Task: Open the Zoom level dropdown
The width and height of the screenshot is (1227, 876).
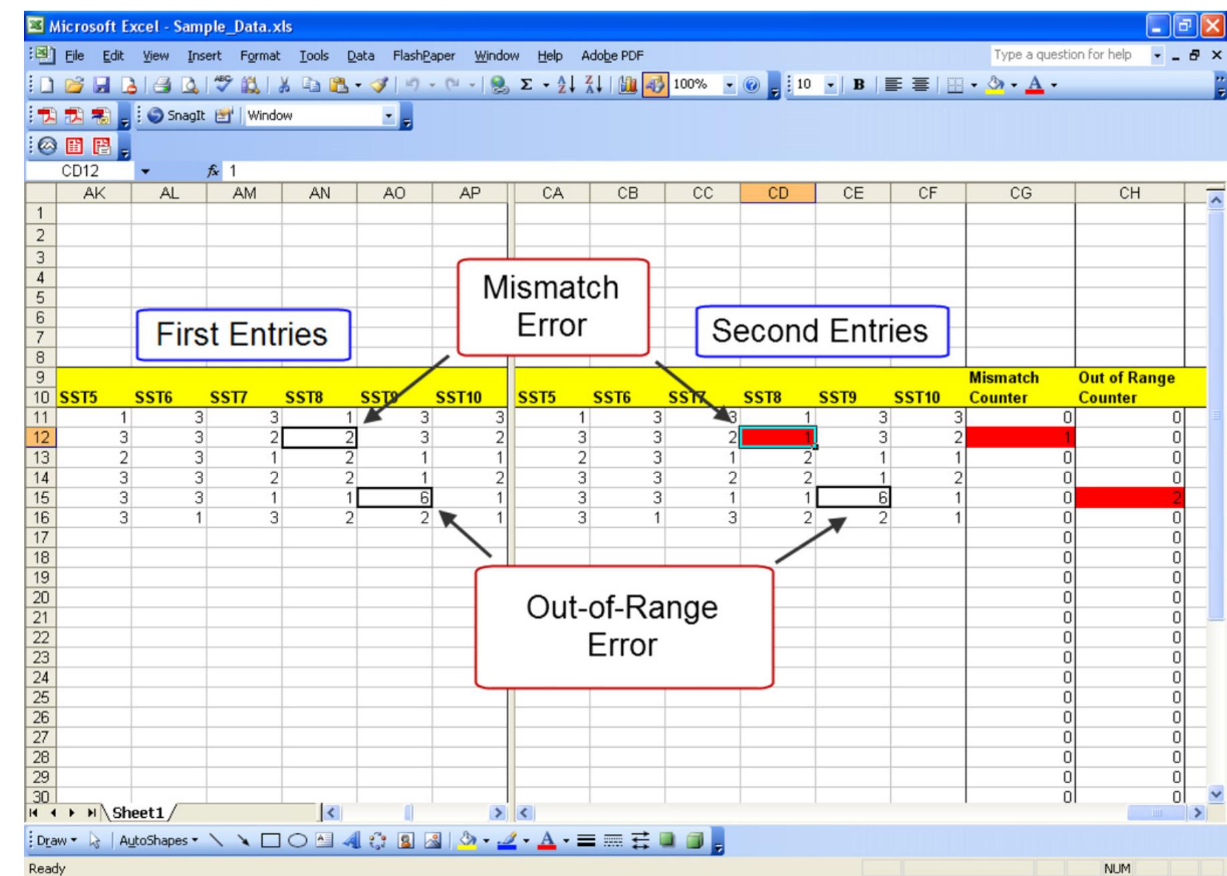Action: click(730, 84)
